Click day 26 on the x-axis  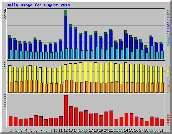[136, 130]
